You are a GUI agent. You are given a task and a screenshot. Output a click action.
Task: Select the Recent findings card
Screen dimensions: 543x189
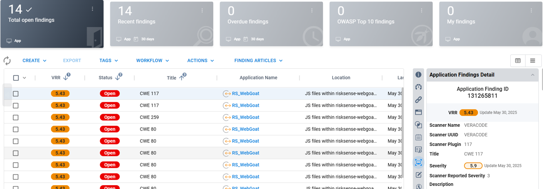click(162, 24)
